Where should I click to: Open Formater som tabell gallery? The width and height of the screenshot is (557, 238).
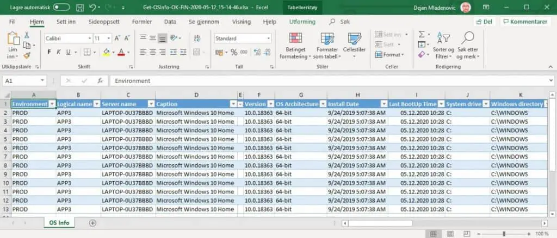click(327, 46)
